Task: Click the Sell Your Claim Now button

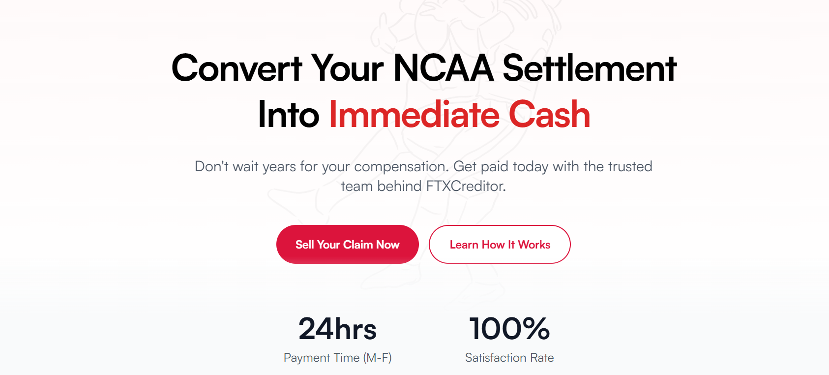Action: pyautogui.click(x=347, y=245)
